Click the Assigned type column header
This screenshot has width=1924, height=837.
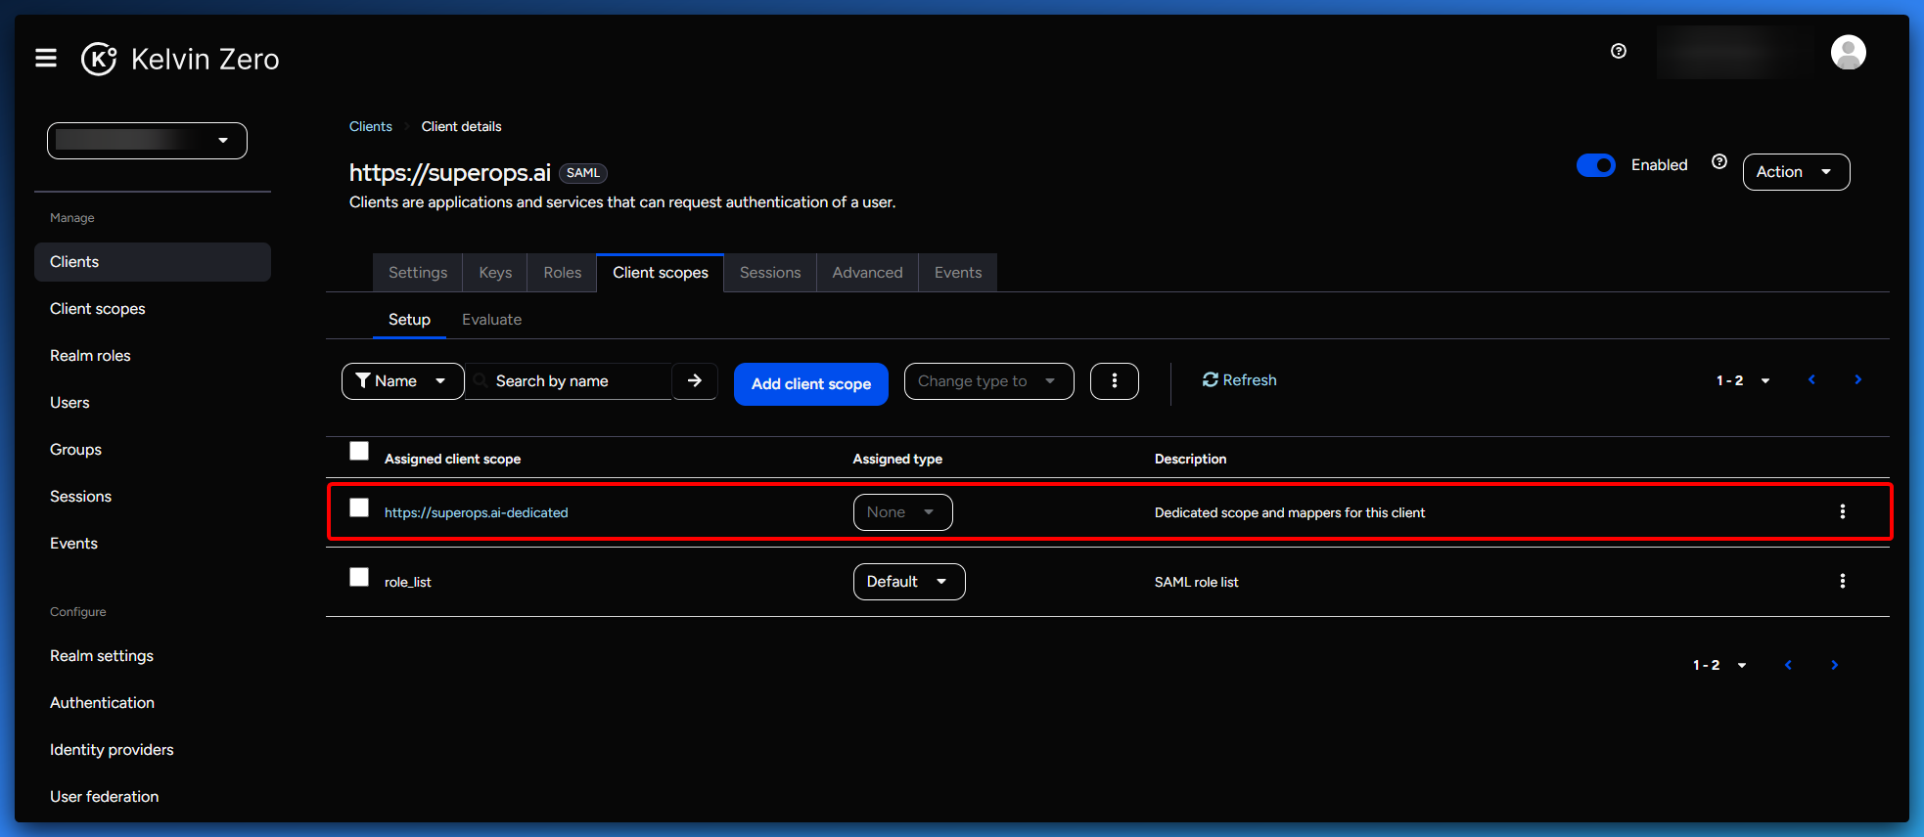897,459
